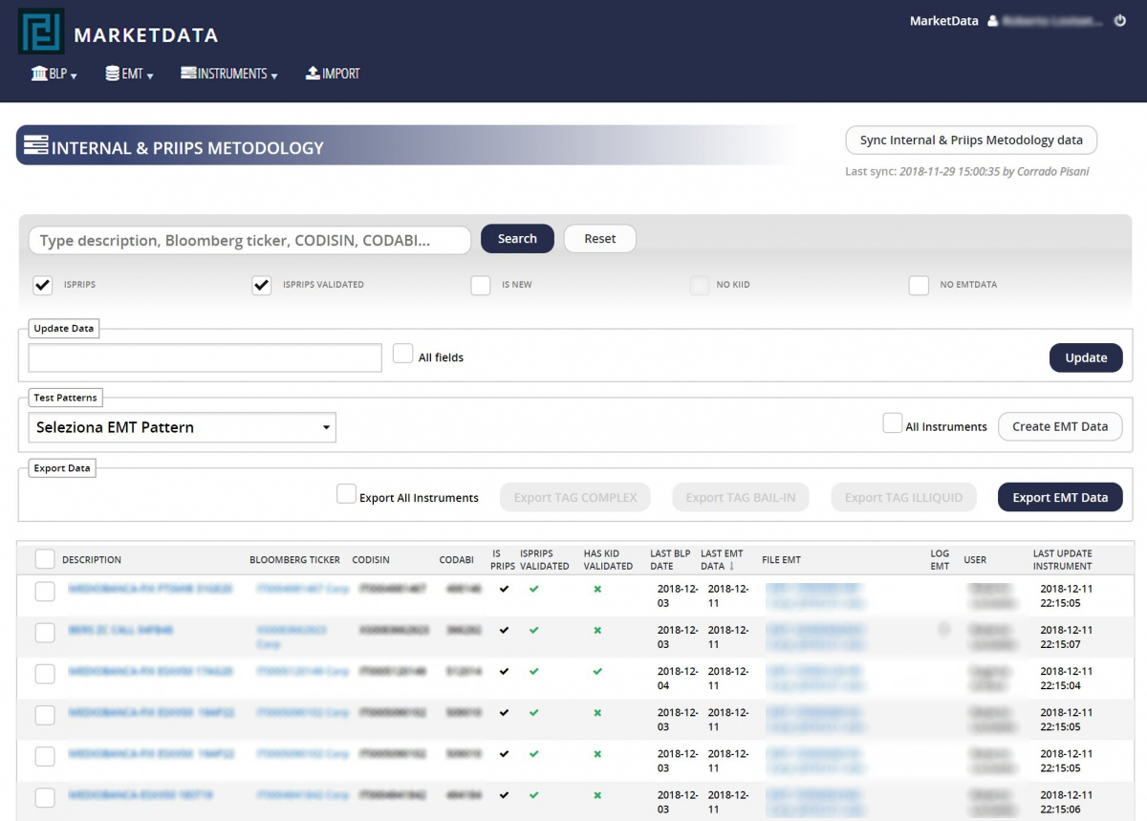Click Export TAG ILLIQUID
This screenshot has height=821, width=1147.
903,497
